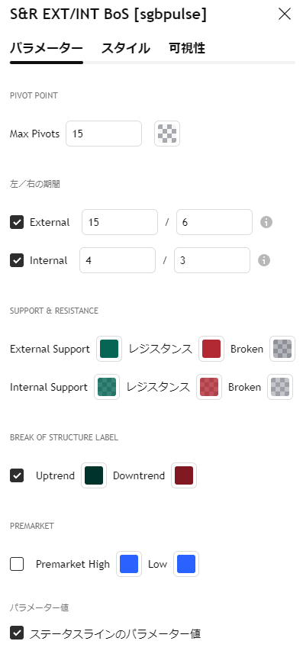Open Downtrend dark red color swatch

tap(184, 475)
